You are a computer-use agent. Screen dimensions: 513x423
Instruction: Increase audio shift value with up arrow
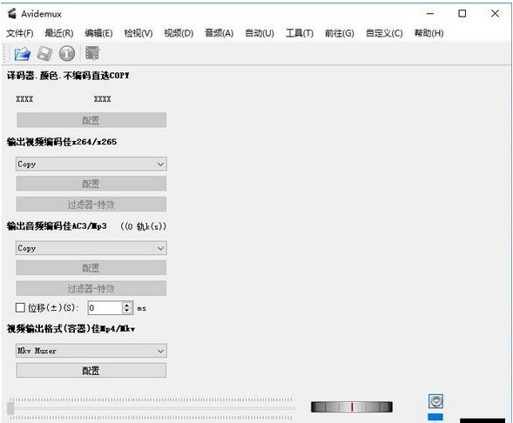point(127,305)
